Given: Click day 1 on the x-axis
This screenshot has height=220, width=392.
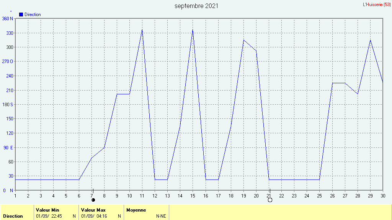Looking at the screenshot, I should tap(15, 196).
